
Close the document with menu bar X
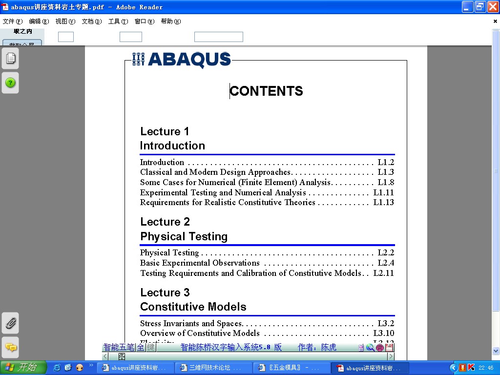(495, 21)
